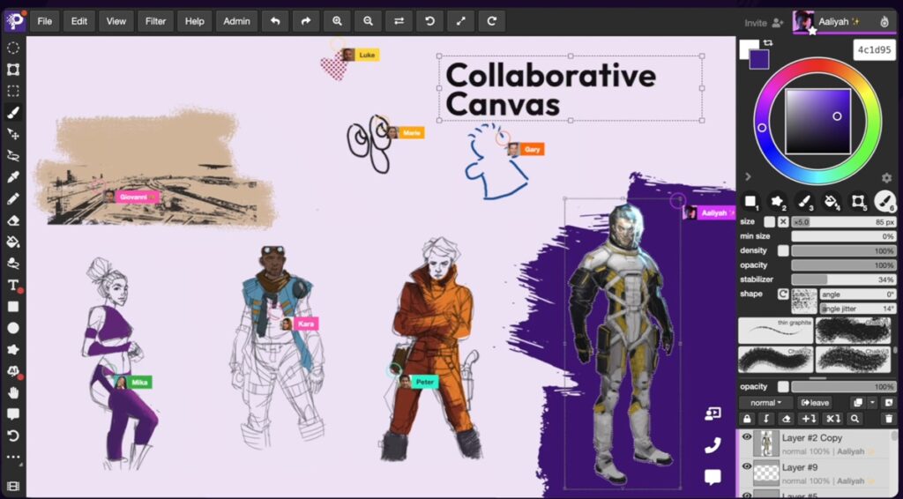Select the rectangular marquee selection tool

(x=12, y=91)
